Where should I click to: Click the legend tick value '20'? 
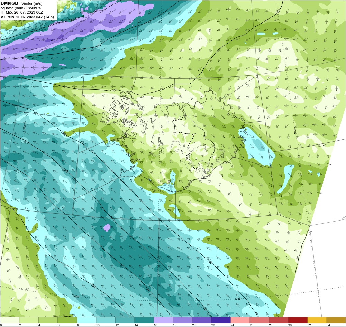tap(194, 325)
